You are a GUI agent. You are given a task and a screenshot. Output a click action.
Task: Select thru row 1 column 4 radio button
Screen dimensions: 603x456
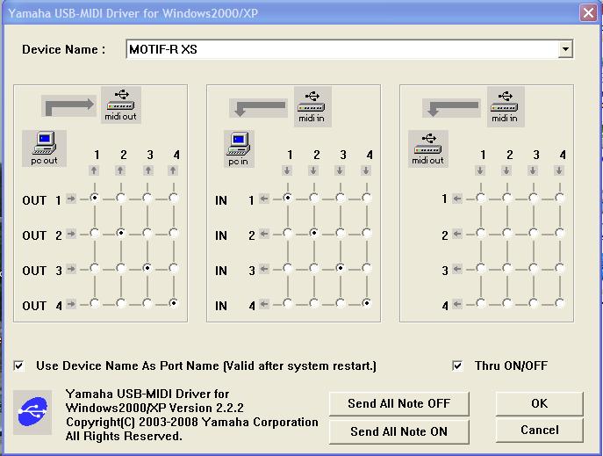(x=560, y=199)
